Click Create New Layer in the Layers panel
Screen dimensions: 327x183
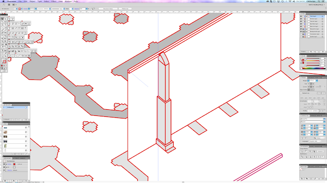(x=319, y=51)
